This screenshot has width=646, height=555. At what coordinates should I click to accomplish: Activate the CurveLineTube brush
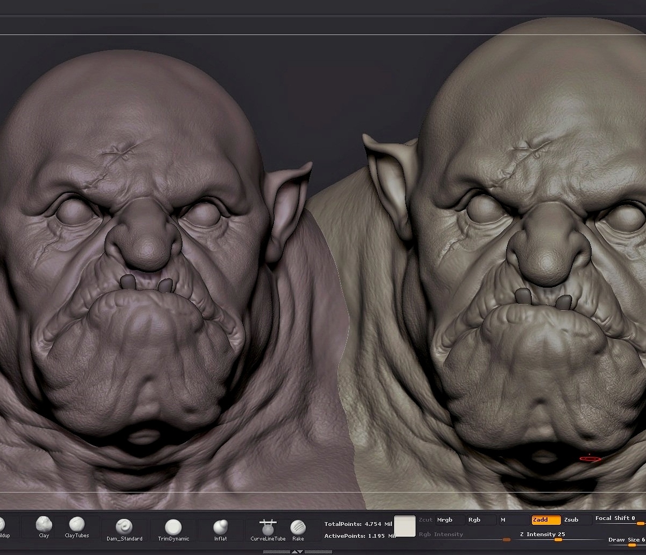268,530
